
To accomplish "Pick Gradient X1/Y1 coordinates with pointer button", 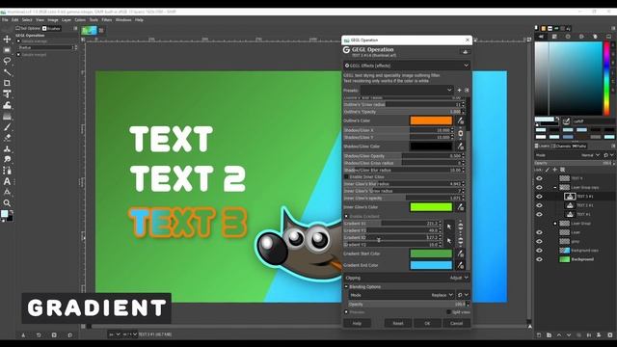I will point(449,227).
